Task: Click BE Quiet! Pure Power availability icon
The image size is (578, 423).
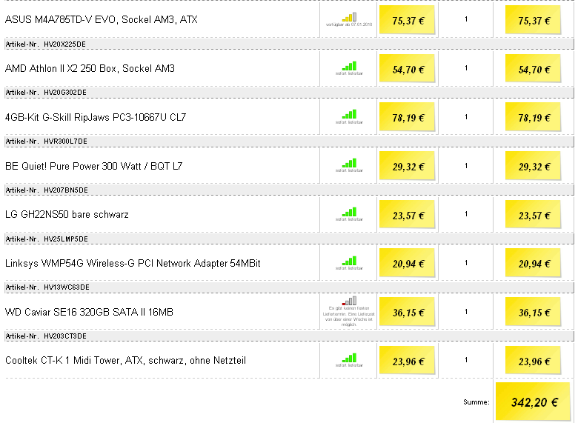Action: coord(349,163)
